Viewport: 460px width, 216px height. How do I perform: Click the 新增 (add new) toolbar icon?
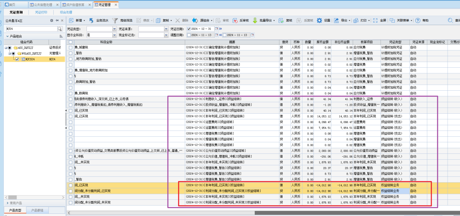tap(71, 20)
